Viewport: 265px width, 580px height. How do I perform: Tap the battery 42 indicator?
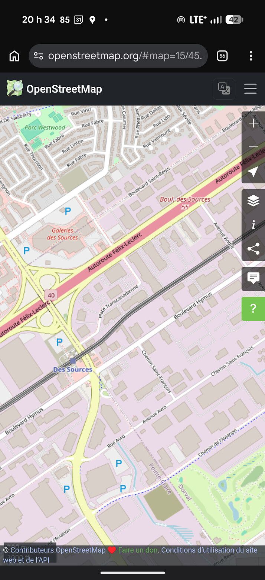[x=234, y=20]
